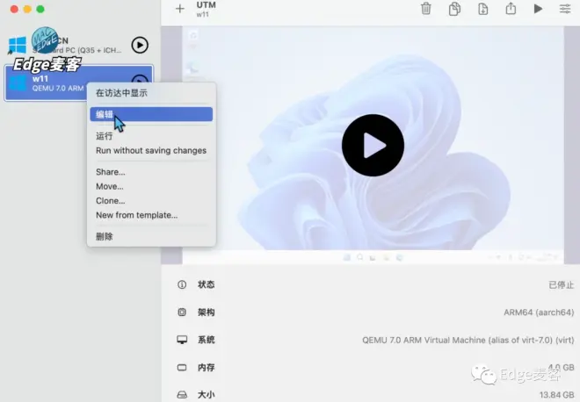The width and height of the screenshot is (580, 402).
Task: Click the large play button on the preview
Action: (373, 145)
